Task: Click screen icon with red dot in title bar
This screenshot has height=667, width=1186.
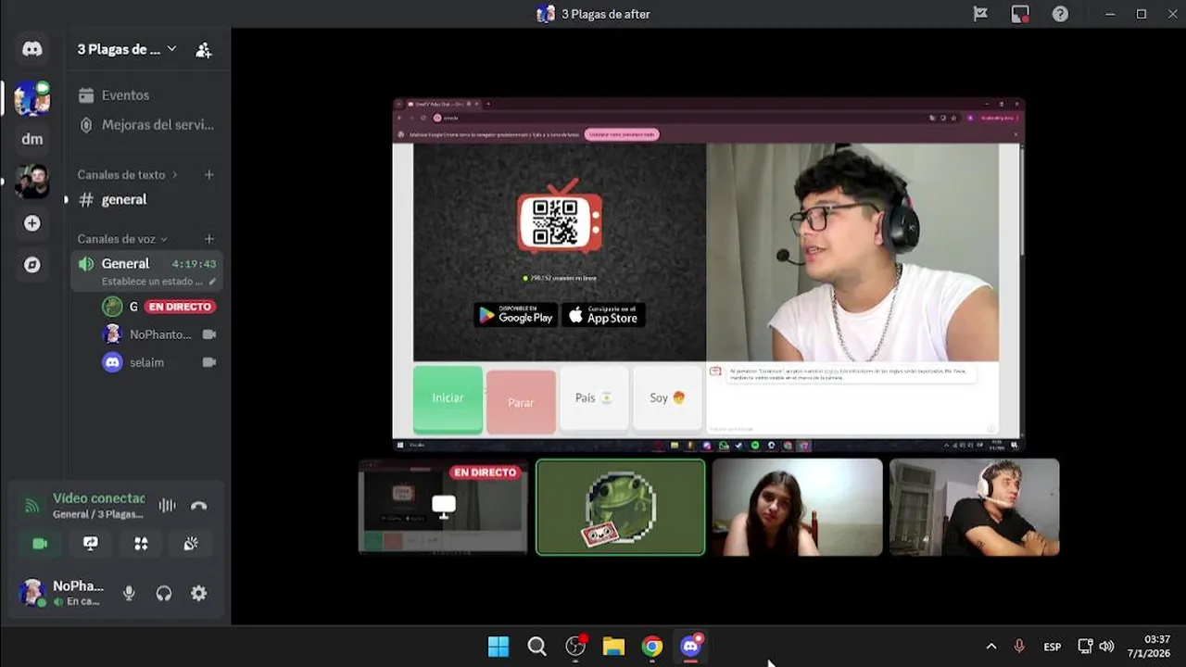Action: click(x=1020, y=14)
